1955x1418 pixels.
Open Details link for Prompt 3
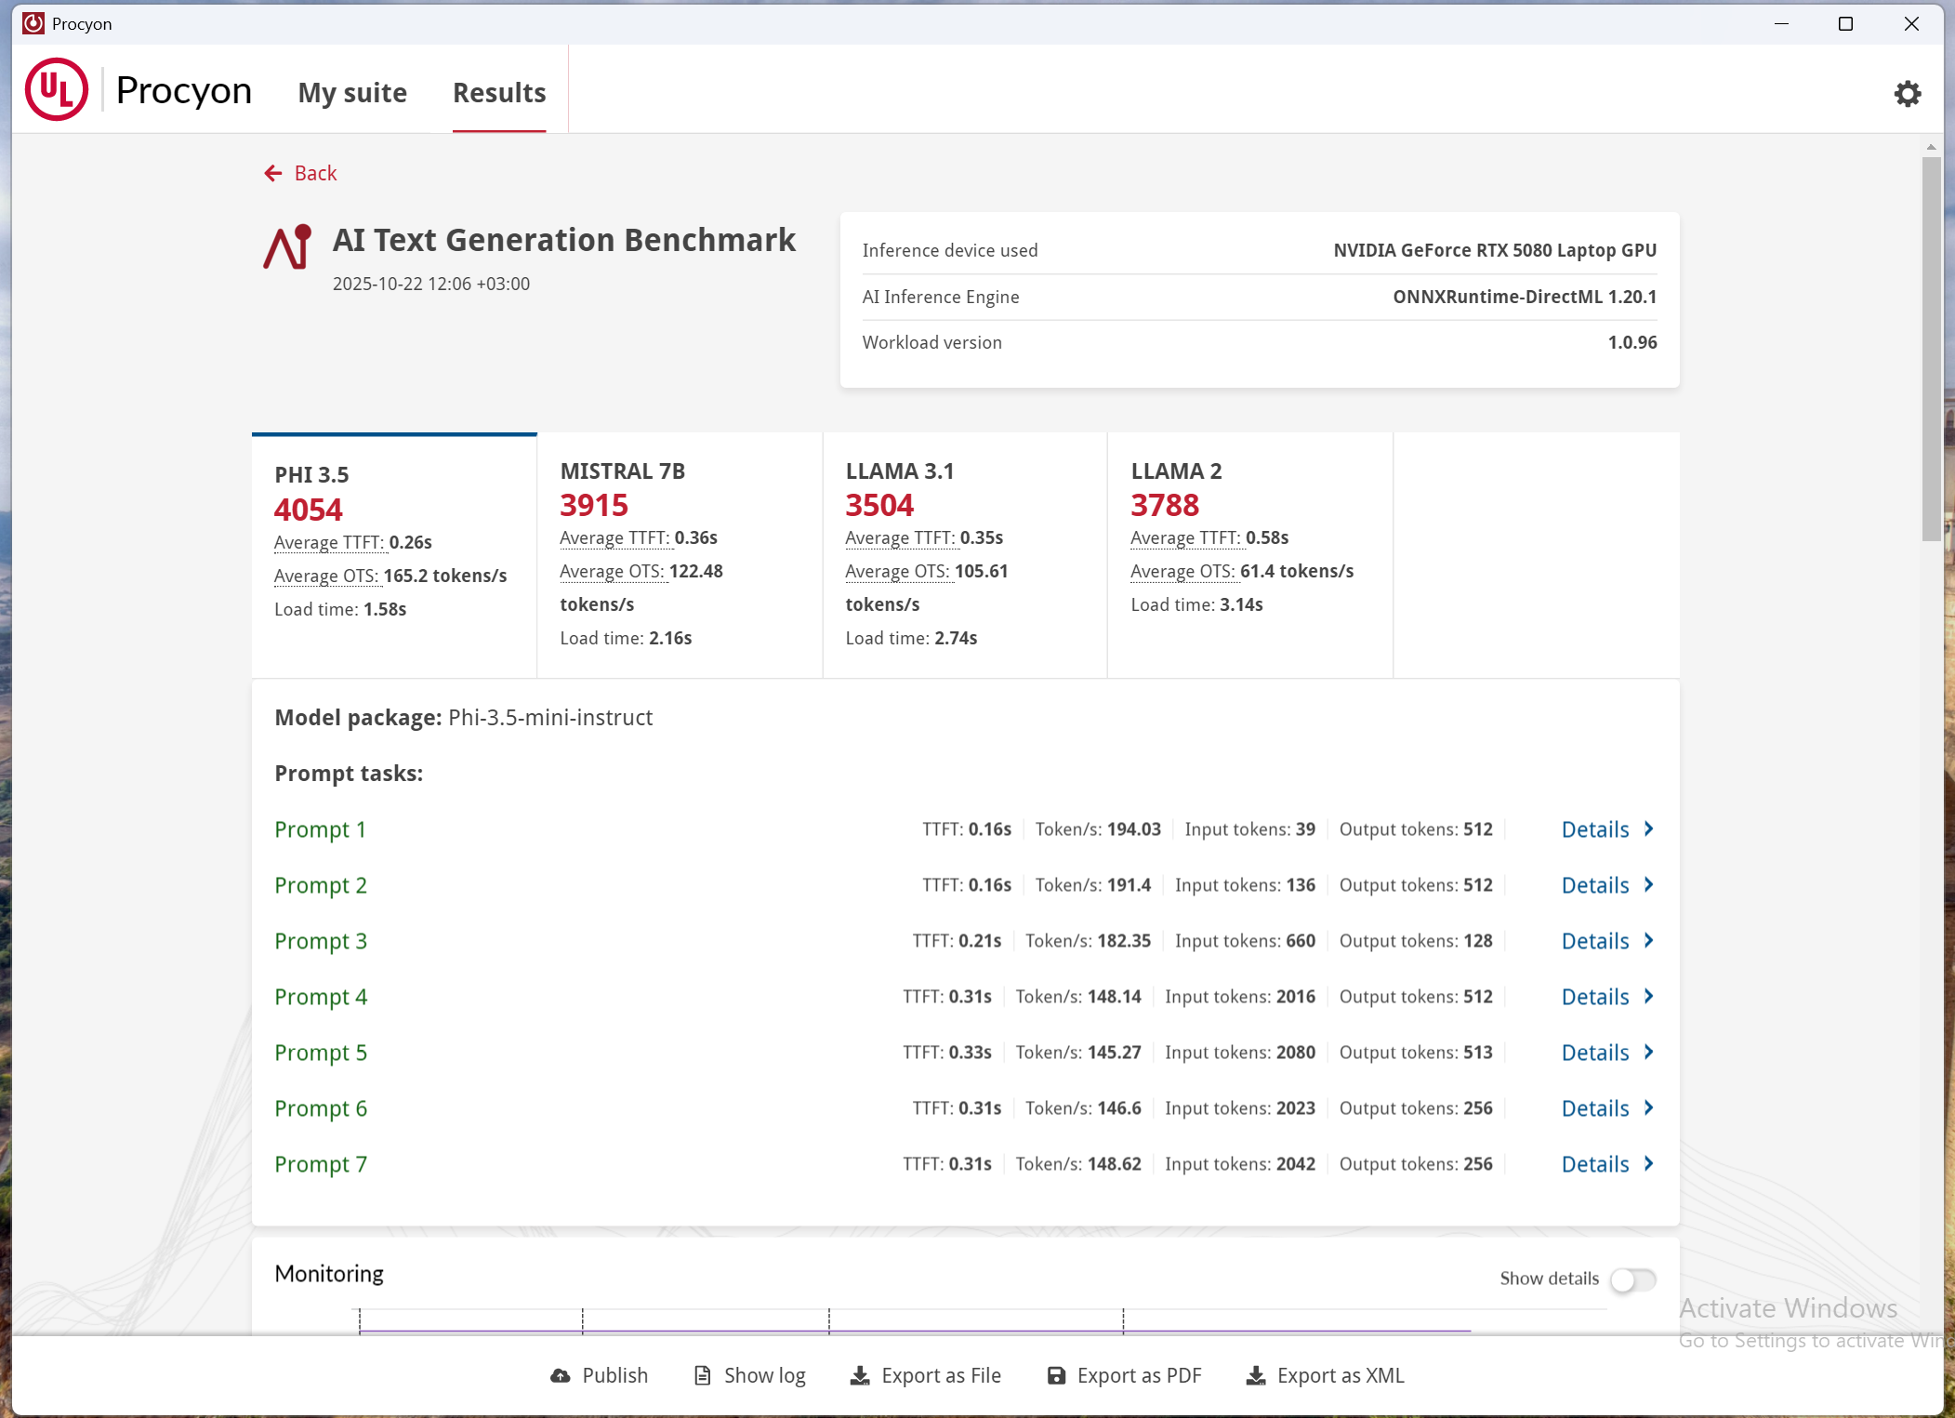1594,941
